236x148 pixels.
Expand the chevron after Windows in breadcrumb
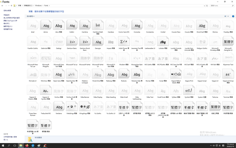pos(43,6)
